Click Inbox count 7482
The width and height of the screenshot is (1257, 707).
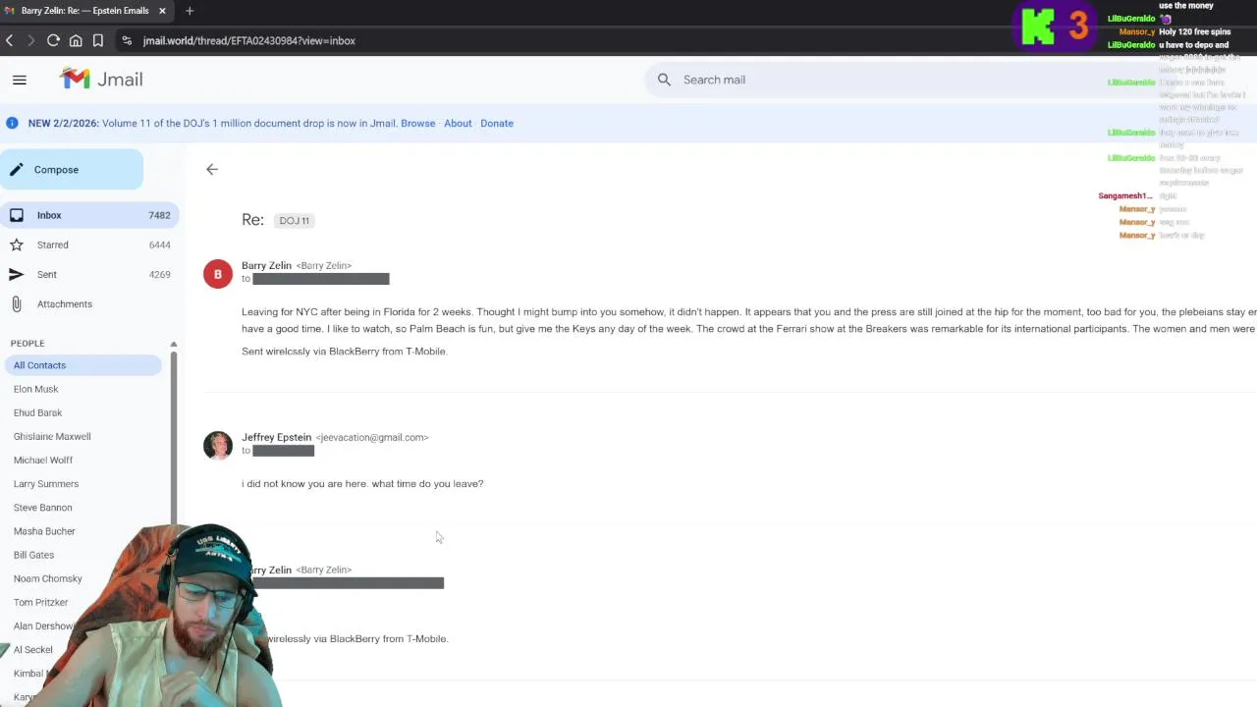(159, 215)
